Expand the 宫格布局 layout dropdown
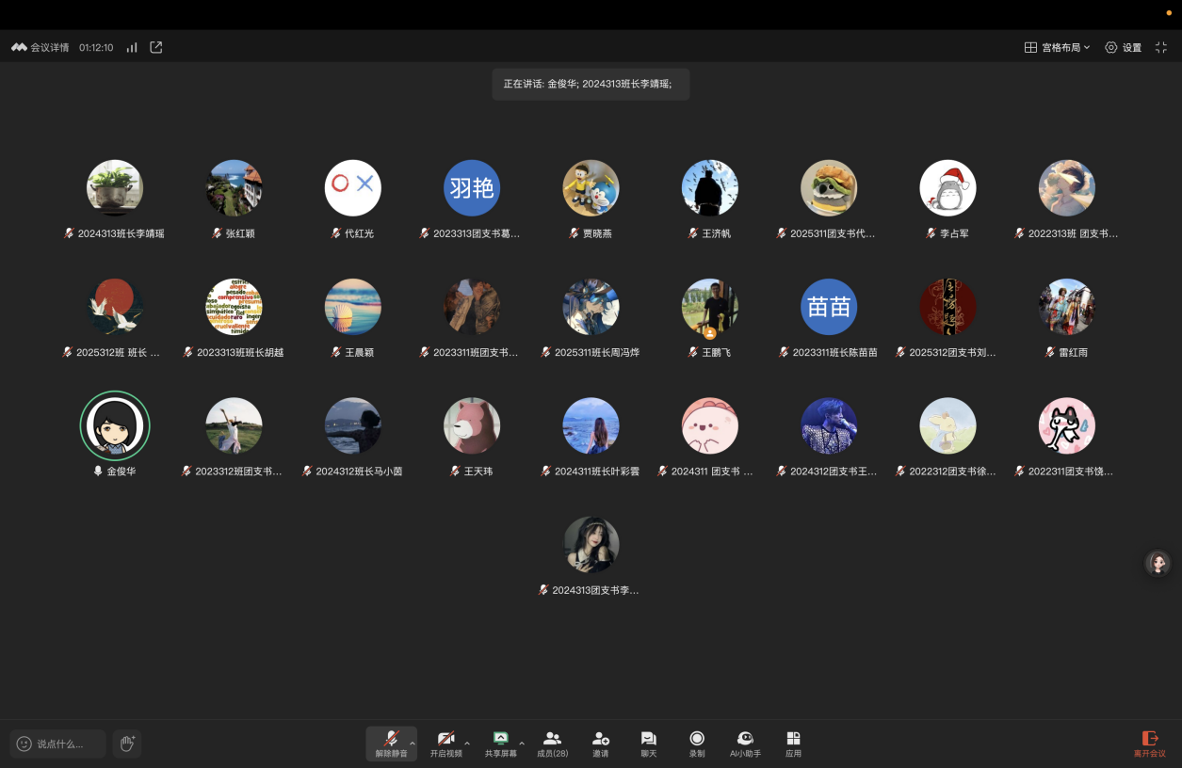Image resolution: width=1182 pixels, height=768 pixels. pyautogui.click(x=1058, y=47)
